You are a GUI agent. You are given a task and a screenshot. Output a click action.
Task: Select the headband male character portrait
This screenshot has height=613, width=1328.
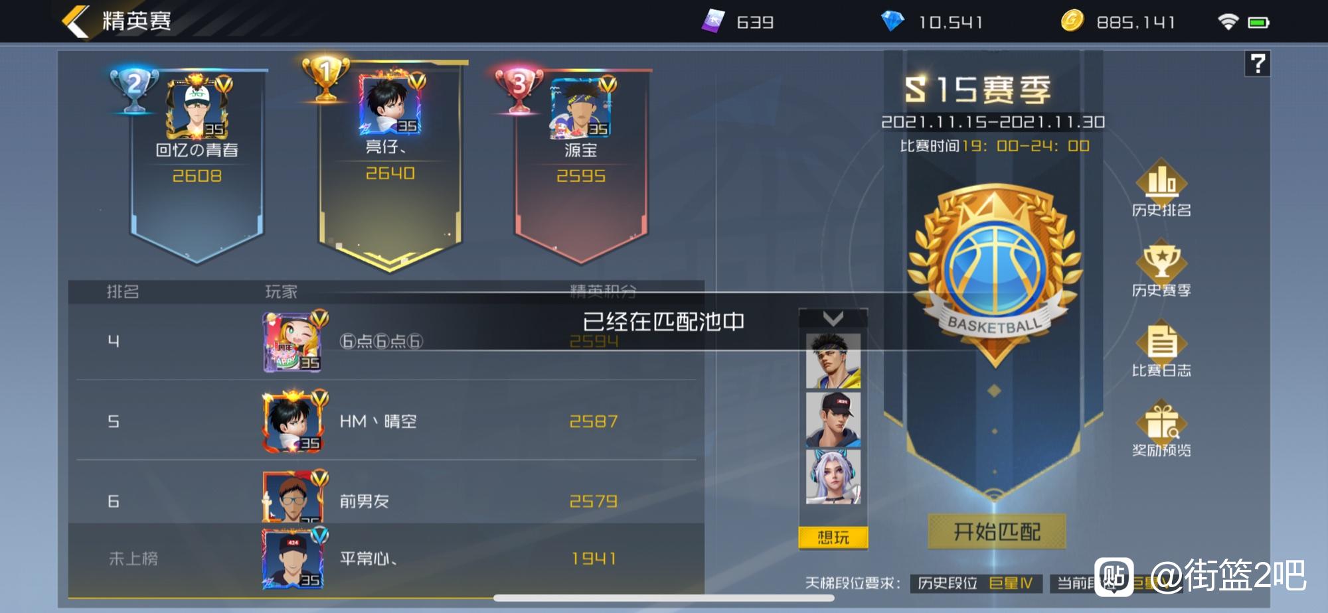coord(833,361)
